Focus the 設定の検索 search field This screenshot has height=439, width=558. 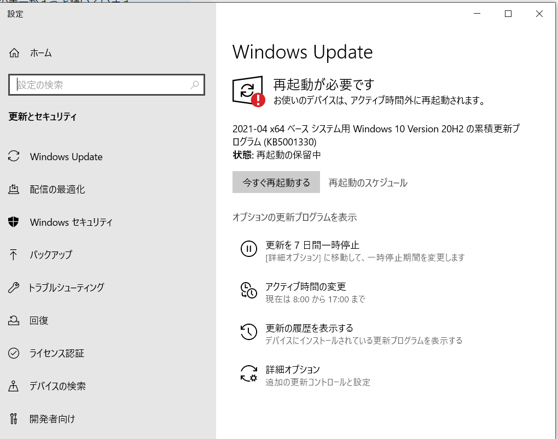pos(107,85)
